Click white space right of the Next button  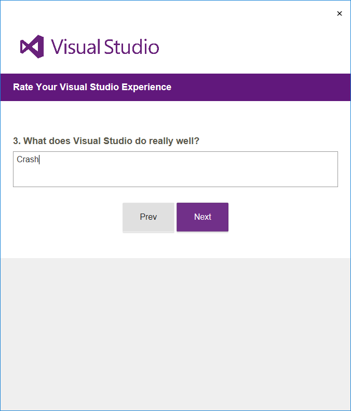286,218
